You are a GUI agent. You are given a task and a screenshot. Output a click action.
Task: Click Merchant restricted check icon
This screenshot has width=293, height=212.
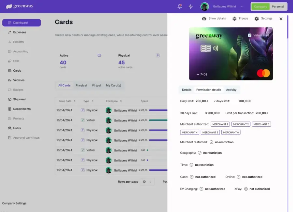coord(211,142)
